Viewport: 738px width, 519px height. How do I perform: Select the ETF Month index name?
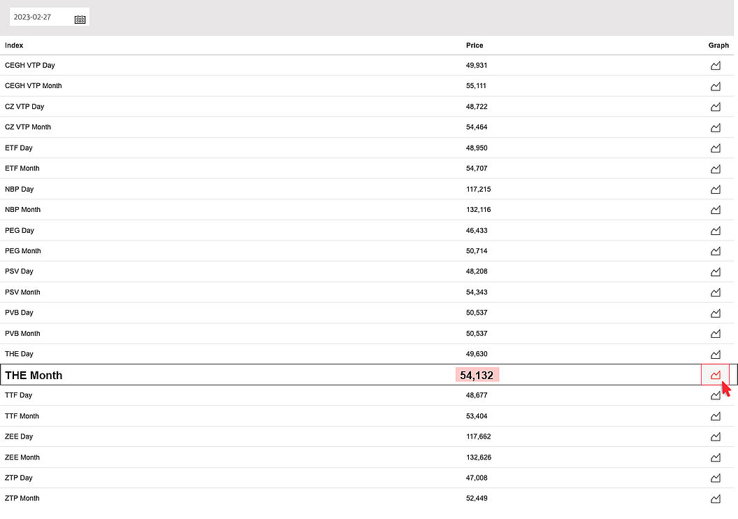[22, 168]
